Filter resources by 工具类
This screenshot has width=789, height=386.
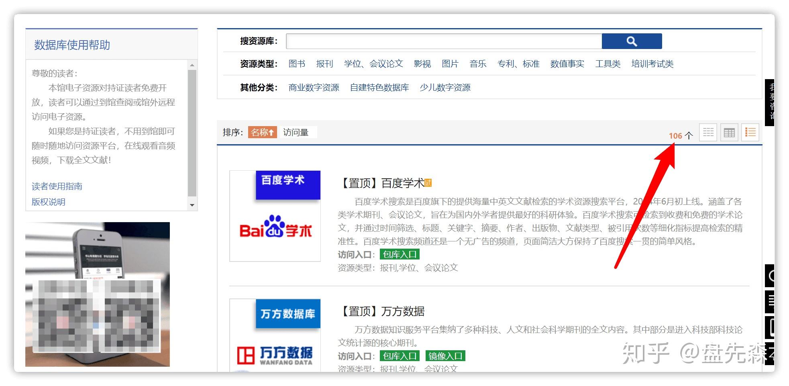click(x=608, y=64)
